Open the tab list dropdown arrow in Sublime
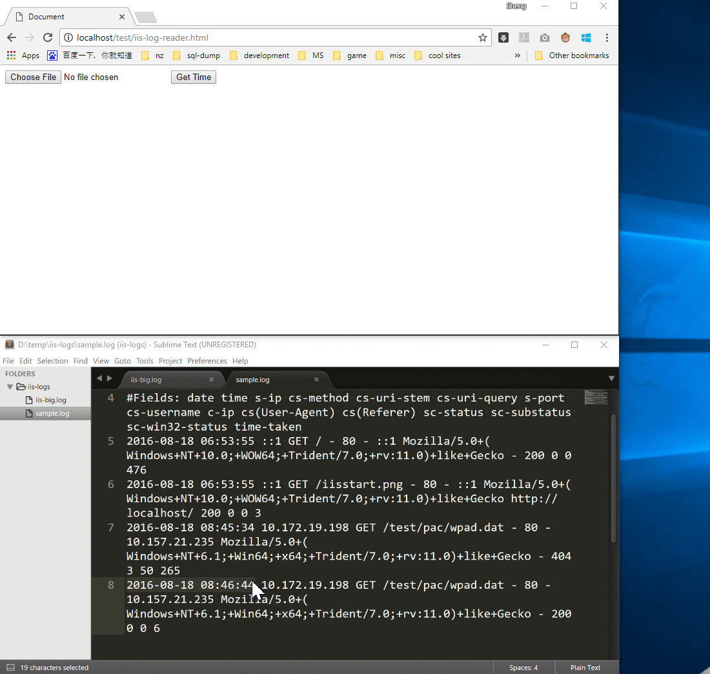 (x=611, y=378)
